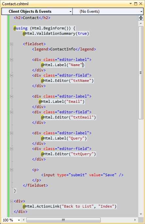Select the Contact.cshtml document tab title
The height and width of the screenshot is (224, 145).
tap(15, 4)
